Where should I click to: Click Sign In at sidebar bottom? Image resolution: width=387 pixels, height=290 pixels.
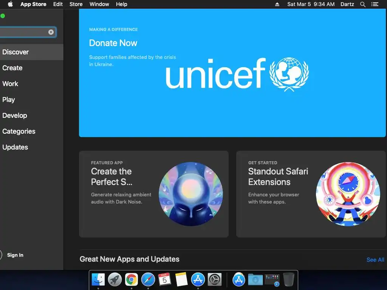coord(15,255)
